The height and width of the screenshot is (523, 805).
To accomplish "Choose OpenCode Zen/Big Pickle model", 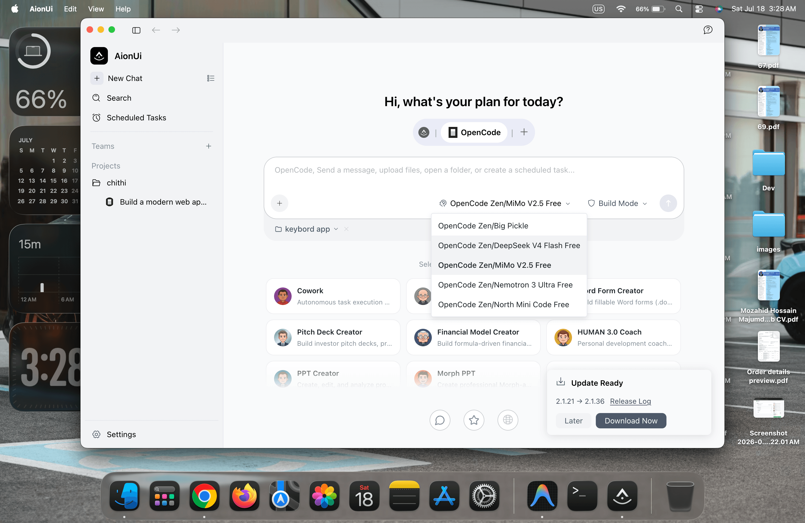I will tap(509, 226).
